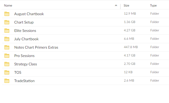Select the row showing 447.8 MB size
The image size is (169, 103).
pyautogui.click(x=85, y=47)
